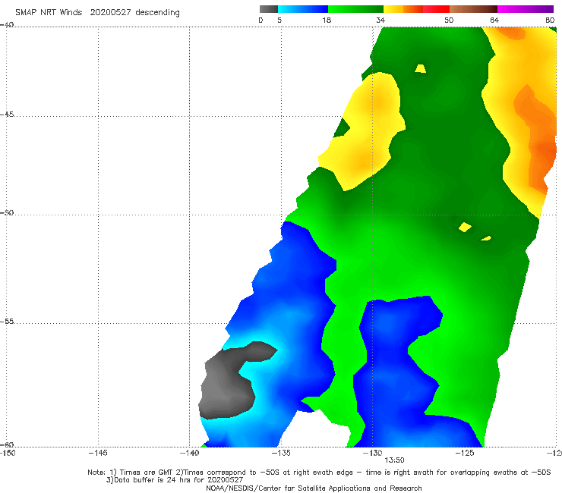
Task: Click the '-50' latitude axis label
Action: pos(7,212)
